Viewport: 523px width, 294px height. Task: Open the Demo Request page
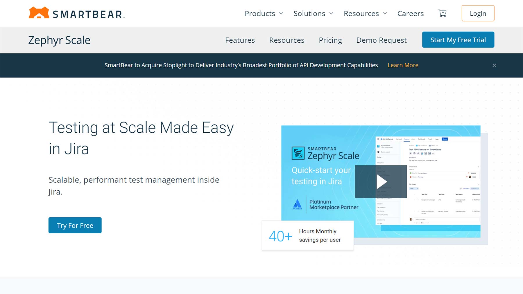click(381, 40)
